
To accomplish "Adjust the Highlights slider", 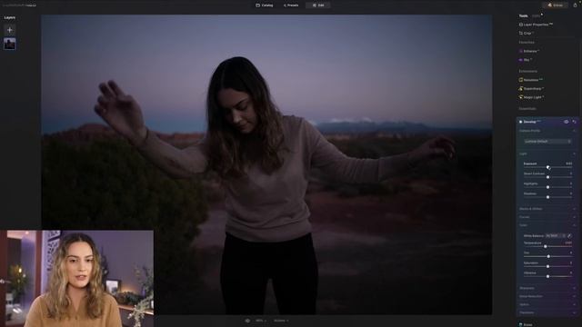I will [x=547, y=187].
